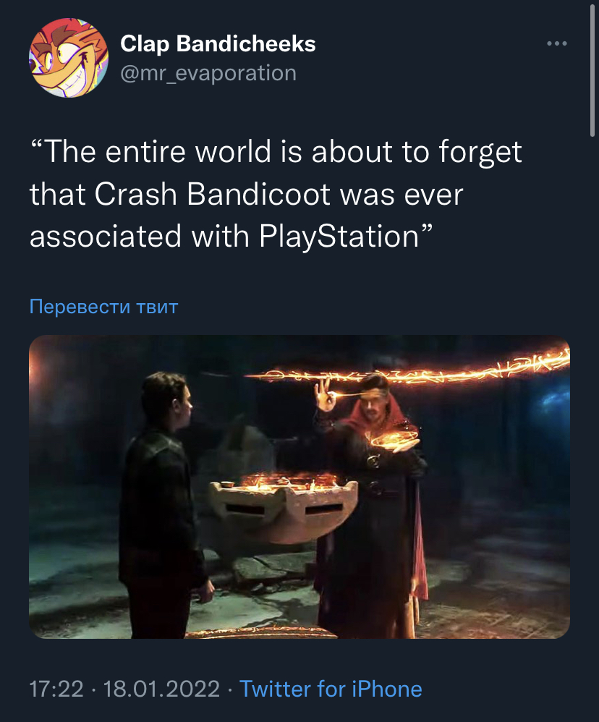
Task: Click the words Crash Bandicoot in tweet
Action: [212, 195]
